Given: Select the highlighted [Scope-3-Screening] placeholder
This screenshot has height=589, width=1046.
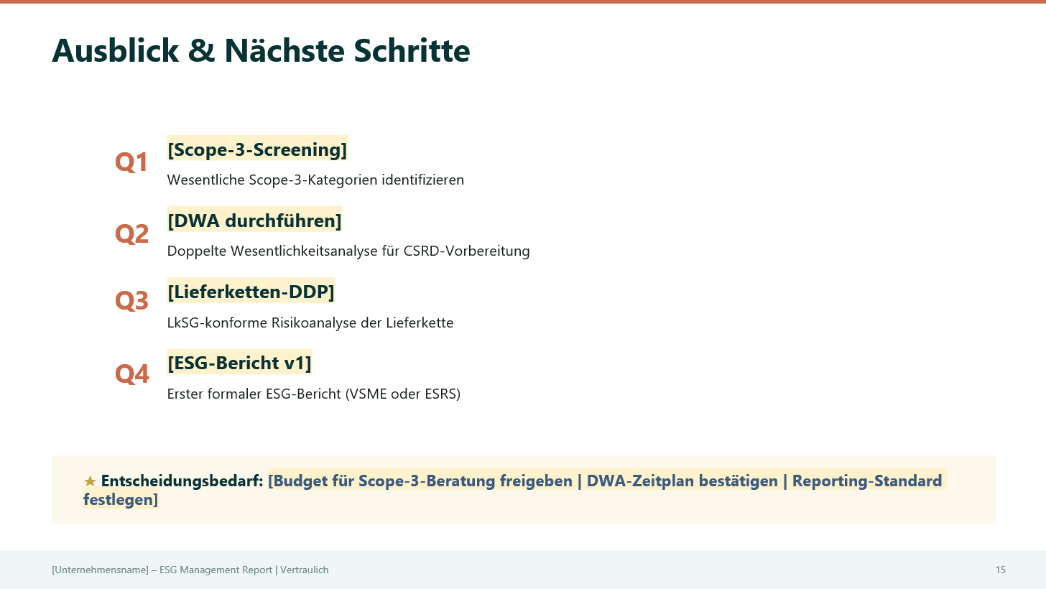Looking at the screenshot, I should (257, 149).
